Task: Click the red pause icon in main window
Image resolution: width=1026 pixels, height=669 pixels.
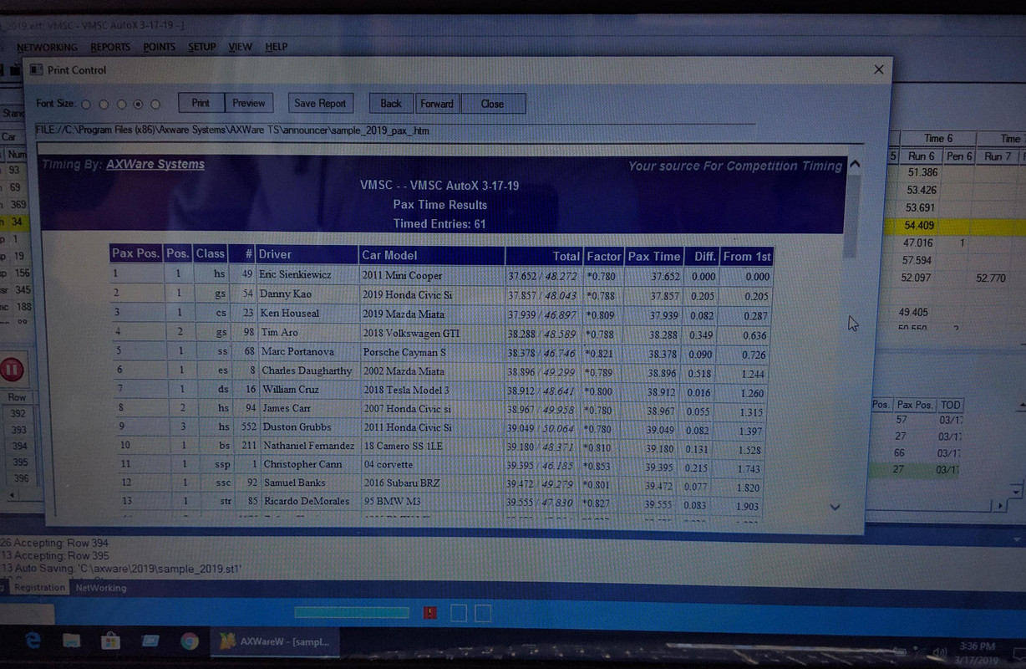Action: click(13, 369)
